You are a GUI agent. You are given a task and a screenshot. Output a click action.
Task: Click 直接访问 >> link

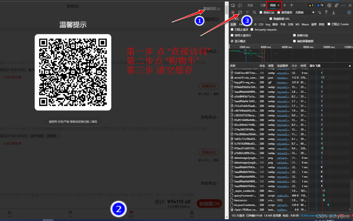[212, 8]
